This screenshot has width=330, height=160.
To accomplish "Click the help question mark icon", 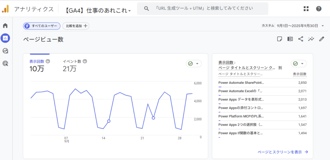I will click(x=319, y=9).
